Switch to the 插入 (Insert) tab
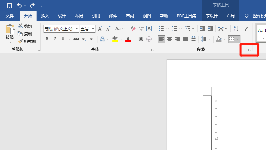This screenshot has height=150, width=266. pyautogui.click(x=45, y=16)
